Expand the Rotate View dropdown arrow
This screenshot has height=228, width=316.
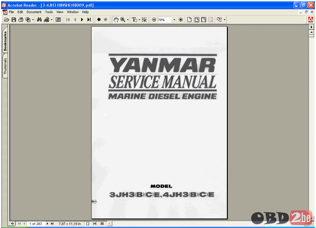click(224, 20)
